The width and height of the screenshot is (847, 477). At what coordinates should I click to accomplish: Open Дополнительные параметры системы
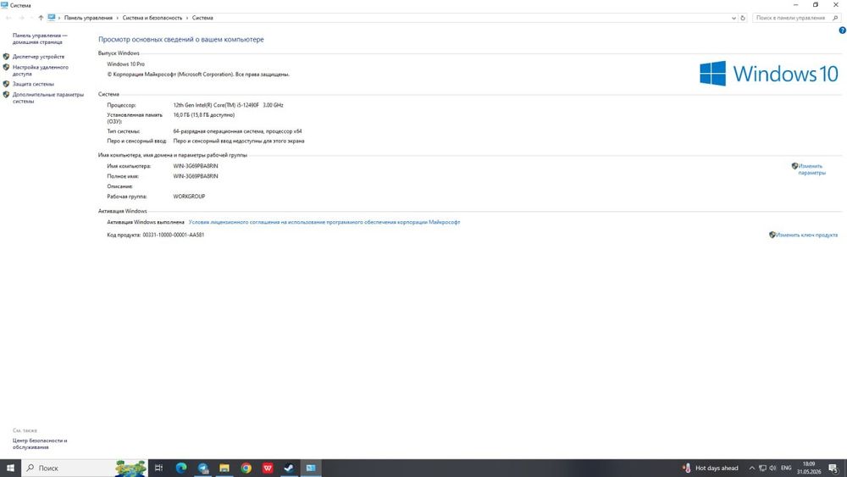coord(48,97)
